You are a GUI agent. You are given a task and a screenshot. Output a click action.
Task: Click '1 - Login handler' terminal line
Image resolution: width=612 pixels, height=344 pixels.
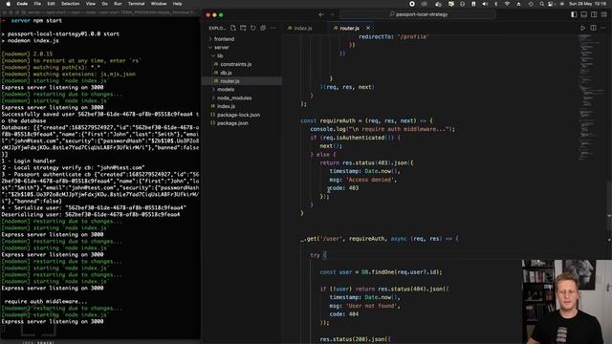[x=29, y=161]
